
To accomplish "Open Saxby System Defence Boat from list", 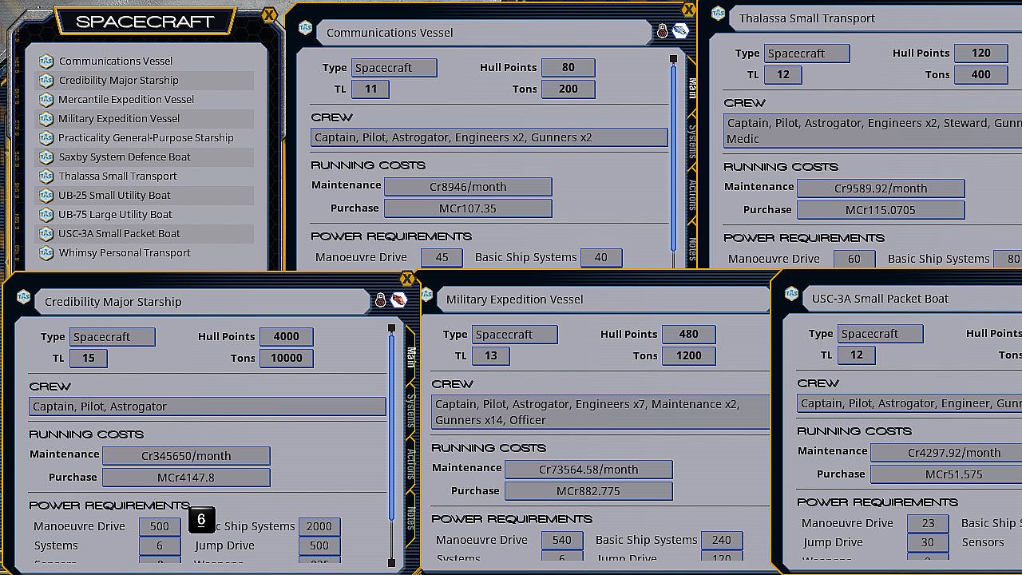I will pos(124,157).
